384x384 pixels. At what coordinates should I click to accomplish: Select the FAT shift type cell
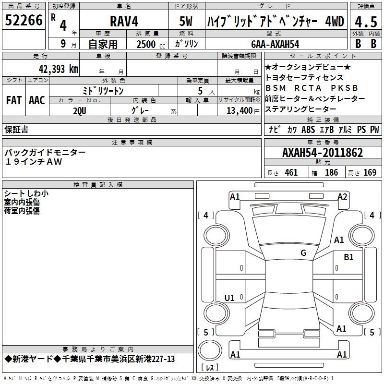click(13, 100)
